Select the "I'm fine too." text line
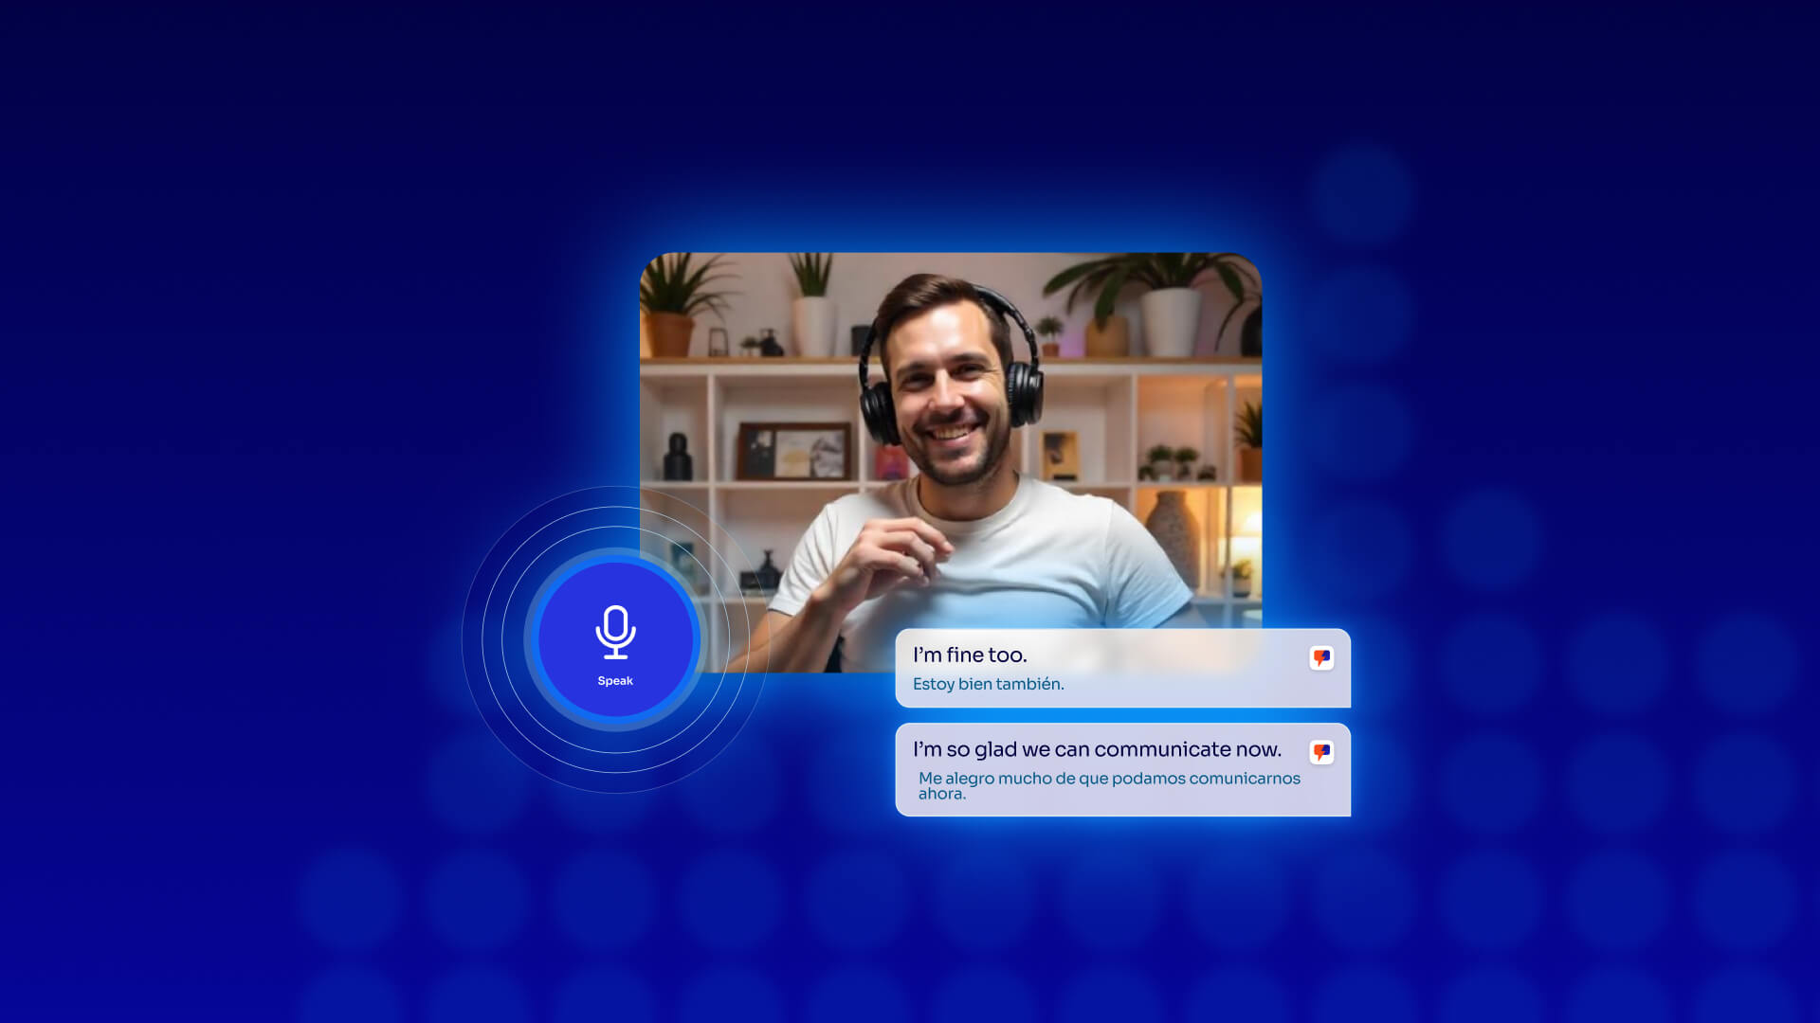 pos(969,655)
